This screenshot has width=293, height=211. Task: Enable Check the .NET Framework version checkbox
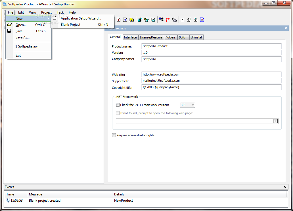[x=118, y=105]
